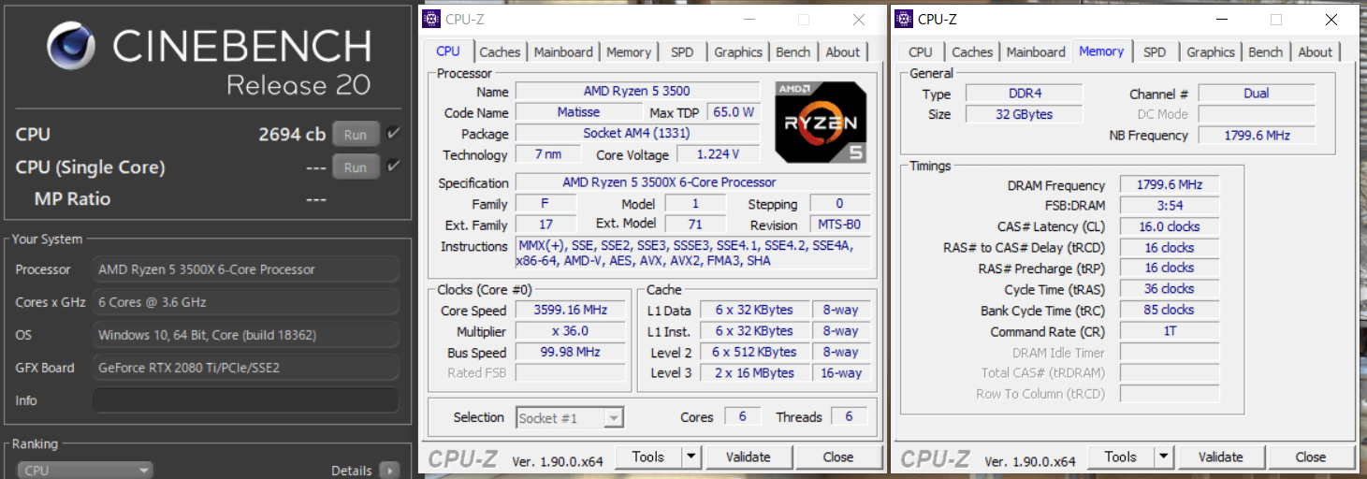Image resolution: width=1367 pixels, height=479 pixels.
Task: Open About tab in left CPU-Z window
Action: pyautogui.click(x=843, y=52)
